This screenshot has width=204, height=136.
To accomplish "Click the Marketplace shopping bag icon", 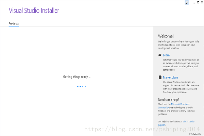I will pyautogui.click(x=160, y=77).
